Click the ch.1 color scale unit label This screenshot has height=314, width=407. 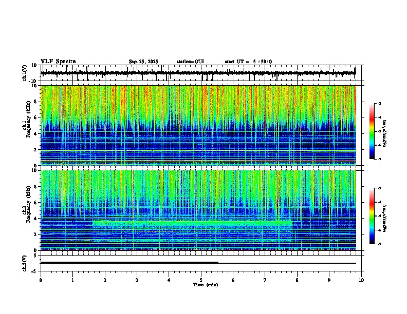tap(384, 133)
